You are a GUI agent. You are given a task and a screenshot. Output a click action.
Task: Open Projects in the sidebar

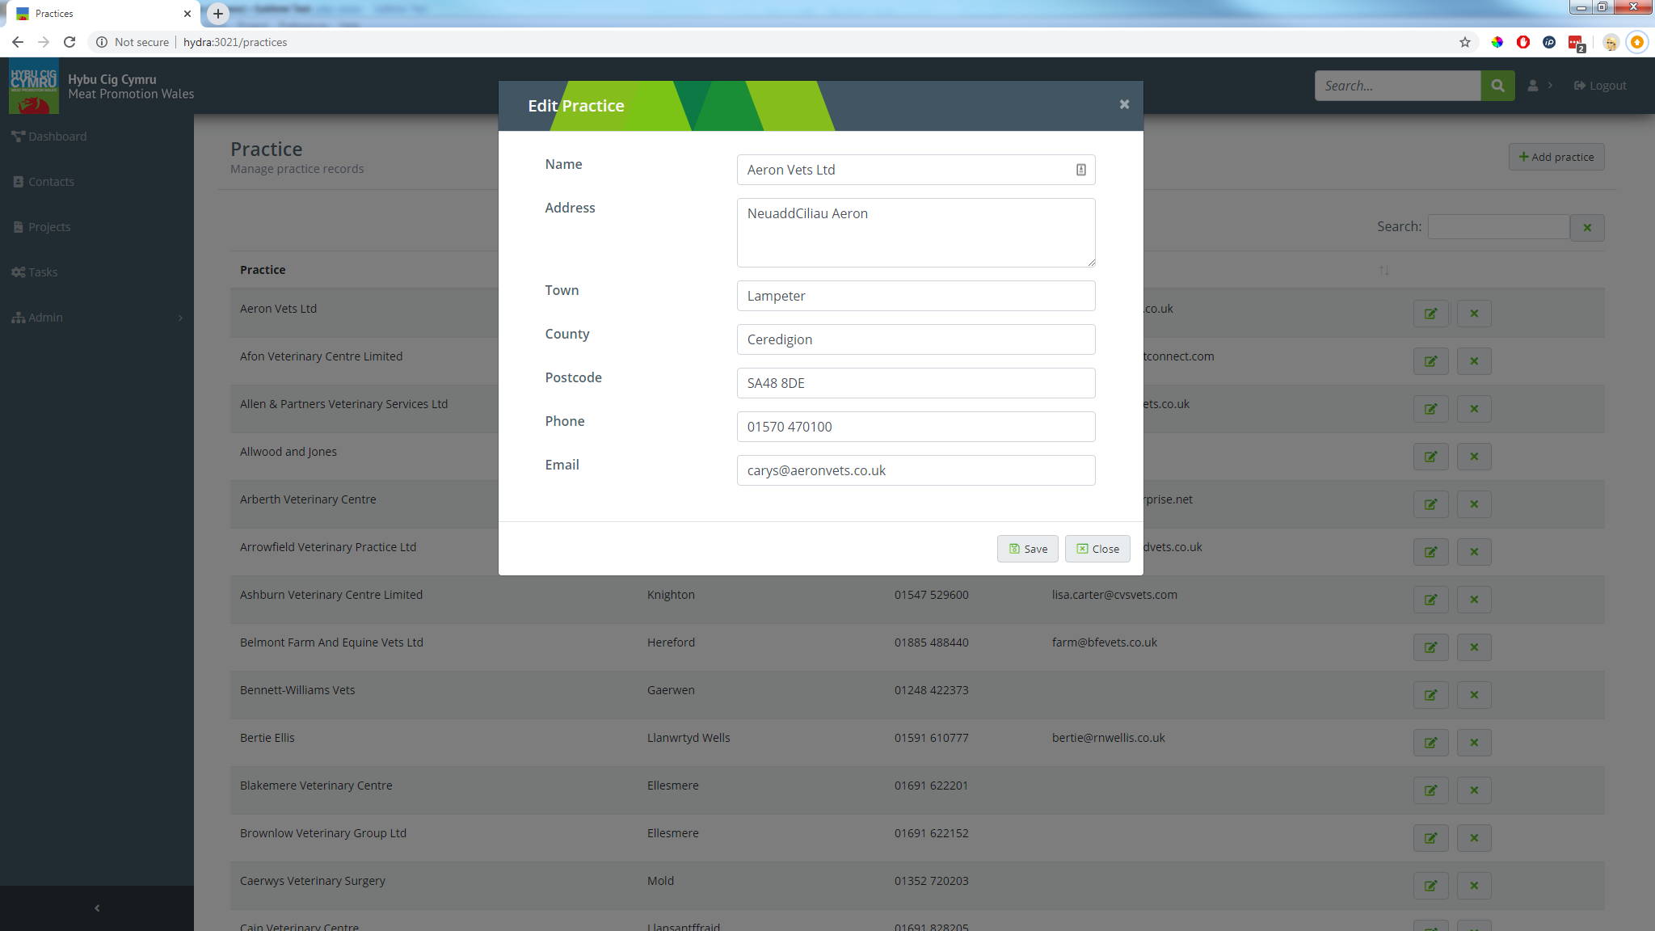[x=48, y=227]
